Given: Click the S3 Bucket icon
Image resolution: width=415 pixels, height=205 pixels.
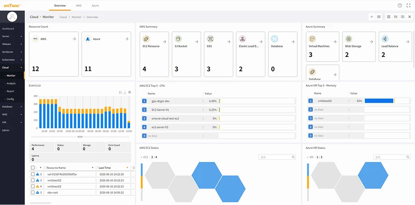Looking at the screenshot, I should pyautogui.click(x=178, y=39).
